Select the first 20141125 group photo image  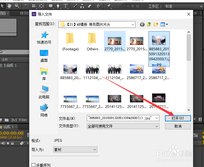(115, 102)
